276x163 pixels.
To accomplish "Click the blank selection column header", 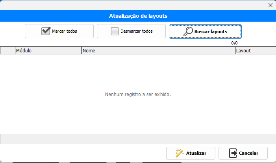I will (x=7, y=51).
